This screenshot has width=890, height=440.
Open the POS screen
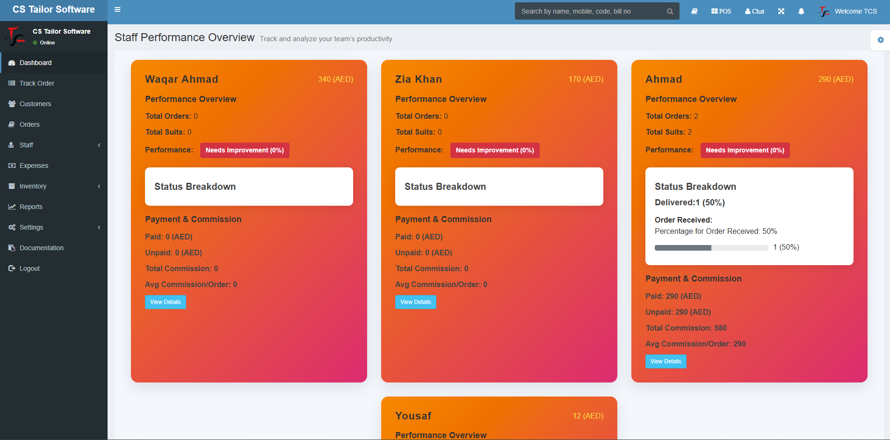pos(721,11)
